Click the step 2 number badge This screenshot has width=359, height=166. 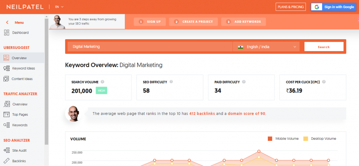click(176, 22)
